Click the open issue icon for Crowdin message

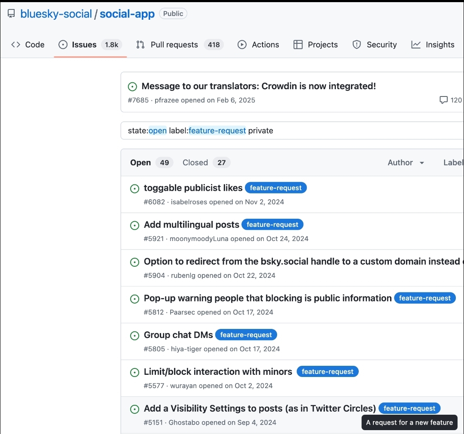pyautogui.click(x=133, y=87)
